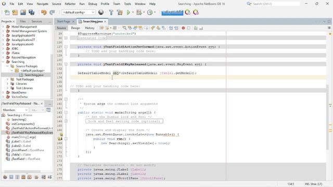The image size is (333, 187).
Task: Switch to the Services tab
Action: point(37,21)
